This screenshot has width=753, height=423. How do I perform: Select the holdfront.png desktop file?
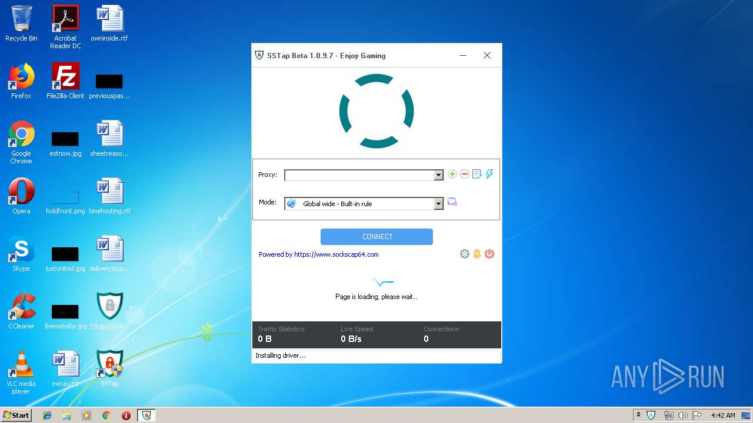tap(65, 200)
